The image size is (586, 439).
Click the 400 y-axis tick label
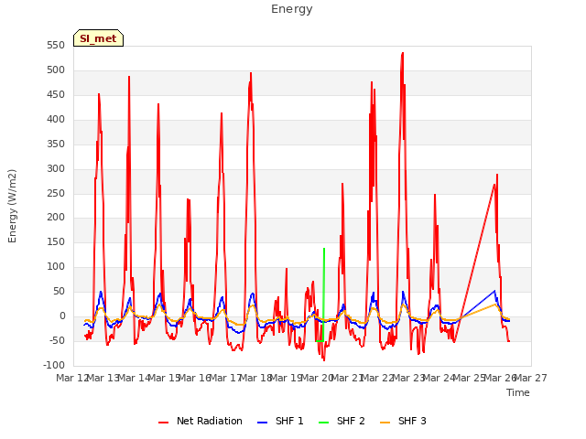click(x=56, y=120)
